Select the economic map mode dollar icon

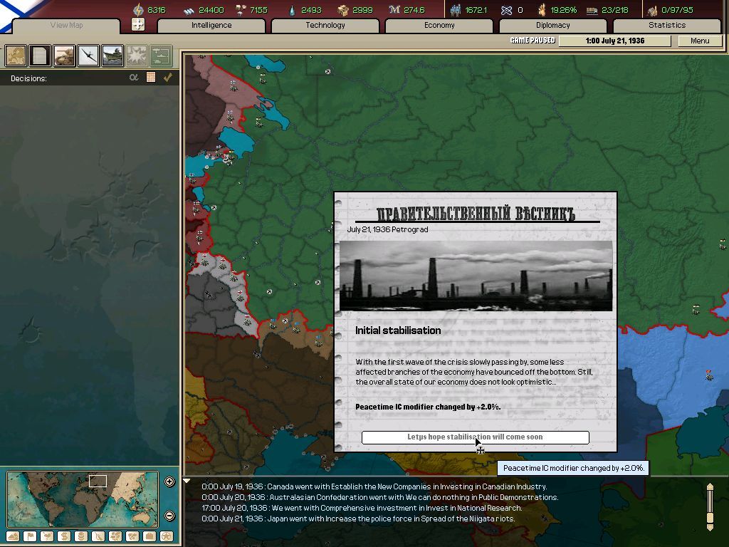(64, 536)
